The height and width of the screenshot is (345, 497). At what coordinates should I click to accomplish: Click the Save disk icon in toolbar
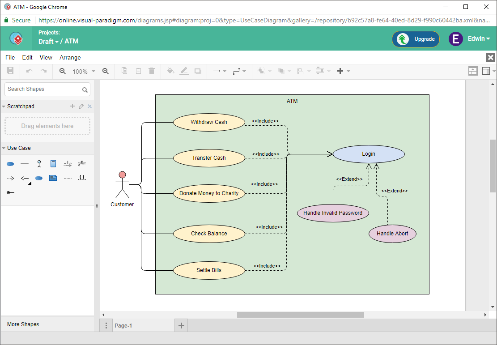(10, 71)
